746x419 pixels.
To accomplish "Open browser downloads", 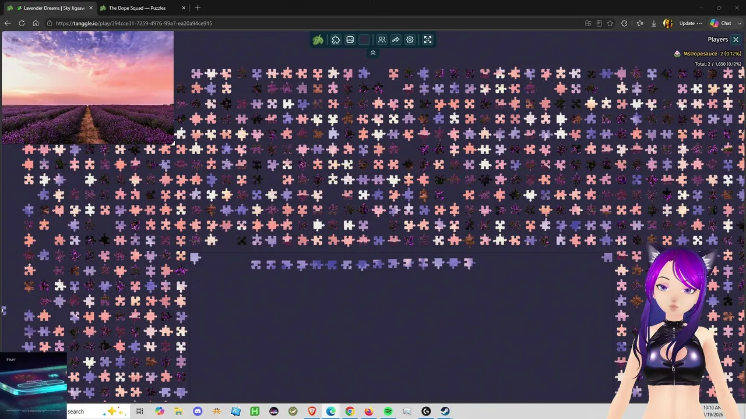I will 653,23.
